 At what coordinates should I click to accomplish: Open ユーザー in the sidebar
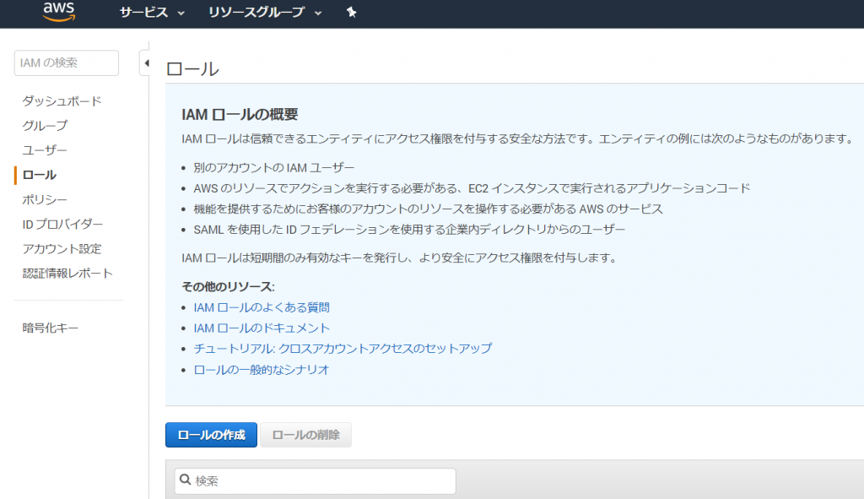[45, 150]
